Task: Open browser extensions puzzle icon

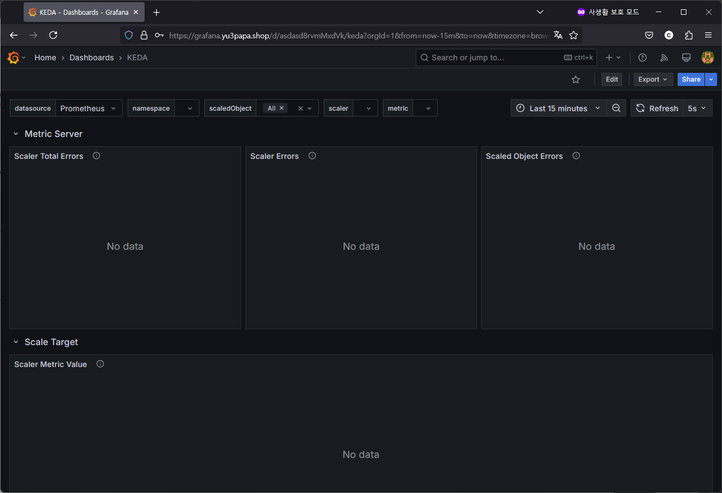Action: pos(689,35)
